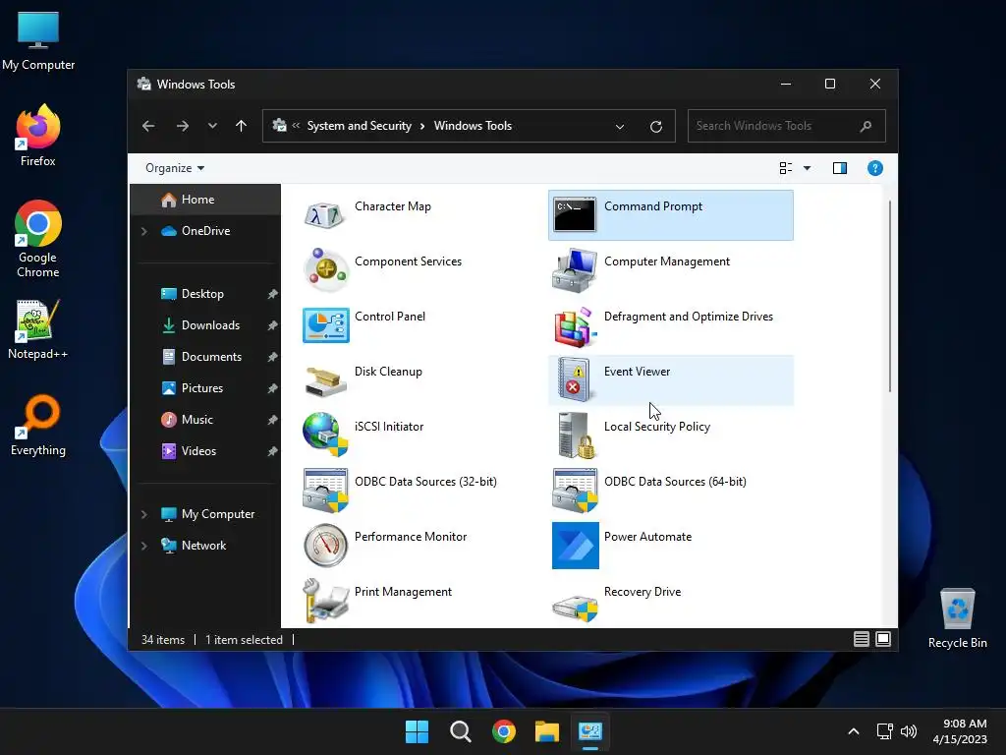The image size is (1006, 755).
Task: Open the clock and date flyout
Action: 960,731
